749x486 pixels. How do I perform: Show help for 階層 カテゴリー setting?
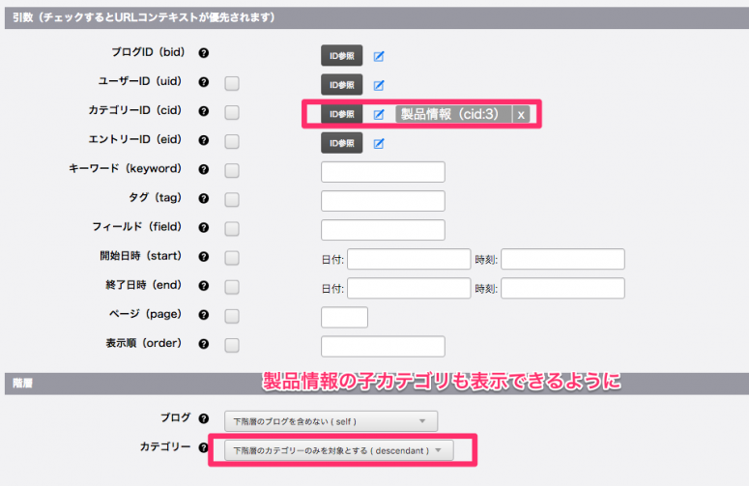[204, 448]
